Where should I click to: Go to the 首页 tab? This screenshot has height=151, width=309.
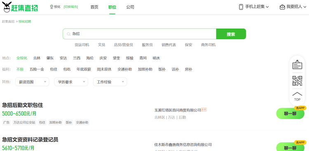94,7
